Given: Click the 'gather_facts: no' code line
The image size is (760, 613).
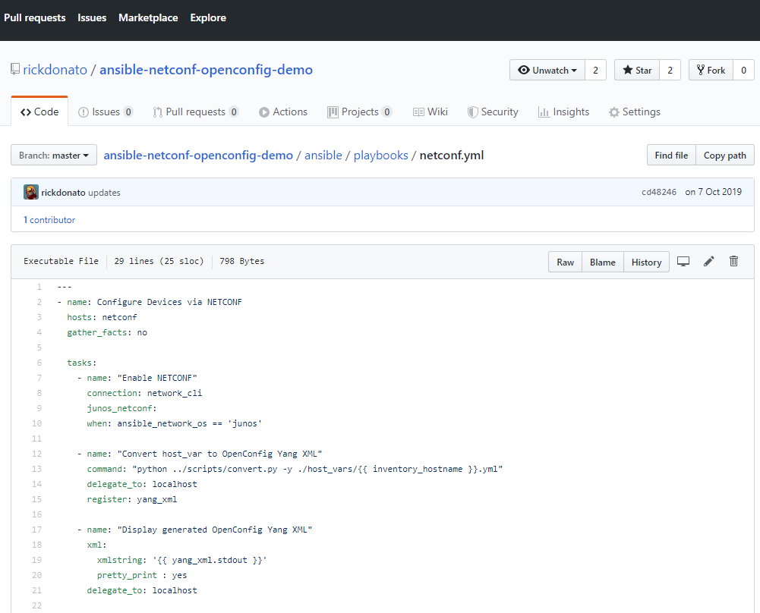Looking at the screenshot, I should [107, 332].
